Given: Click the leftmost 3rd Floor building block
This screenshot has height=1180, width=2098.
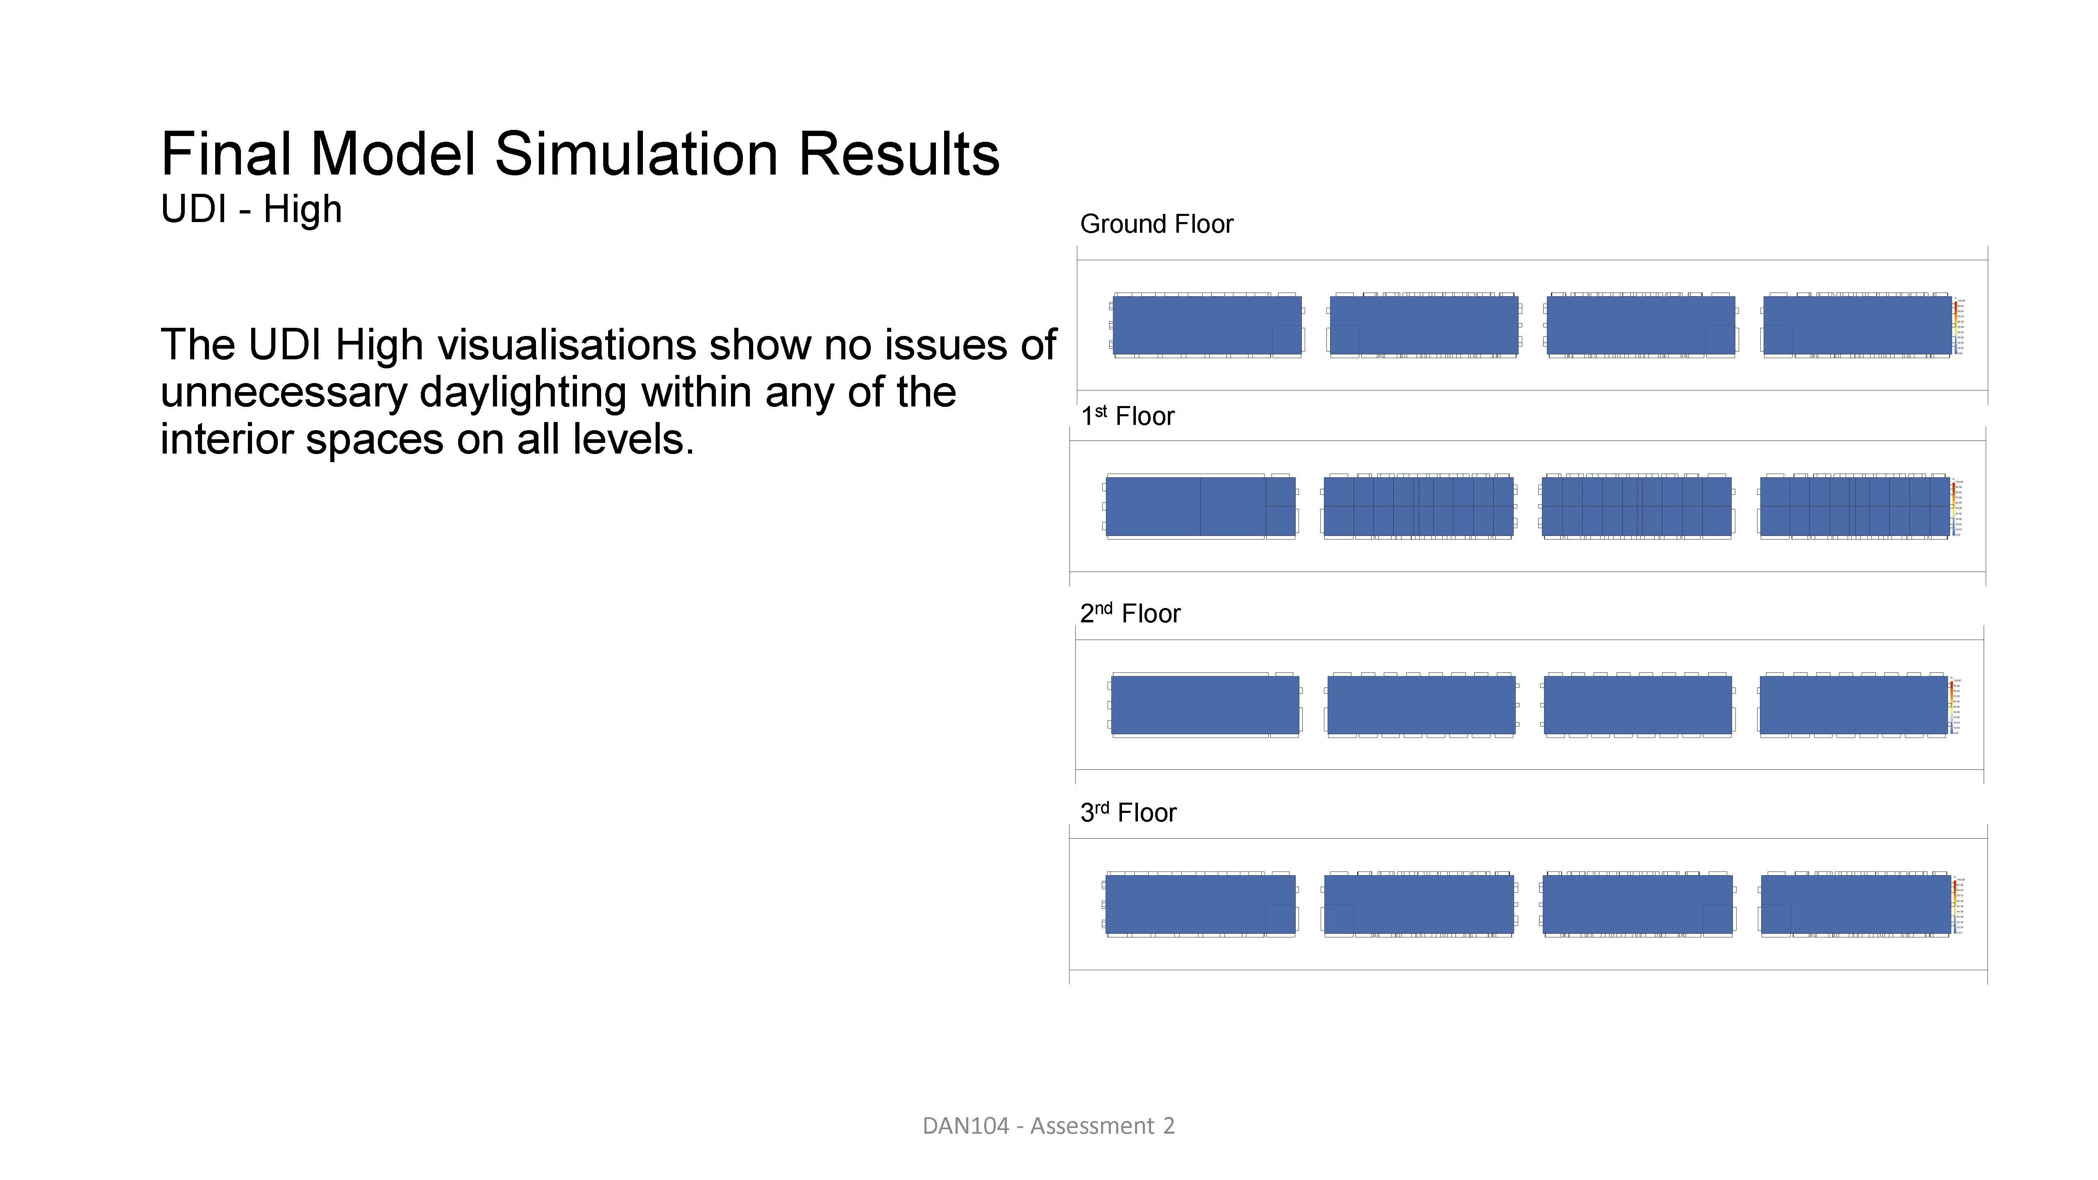Looking at the screenshot, I should 1200,904.
